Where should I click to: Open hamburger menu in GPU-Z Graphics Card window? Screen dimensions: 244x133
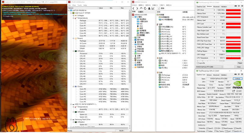pyautogui.click(x=242, y=74)
